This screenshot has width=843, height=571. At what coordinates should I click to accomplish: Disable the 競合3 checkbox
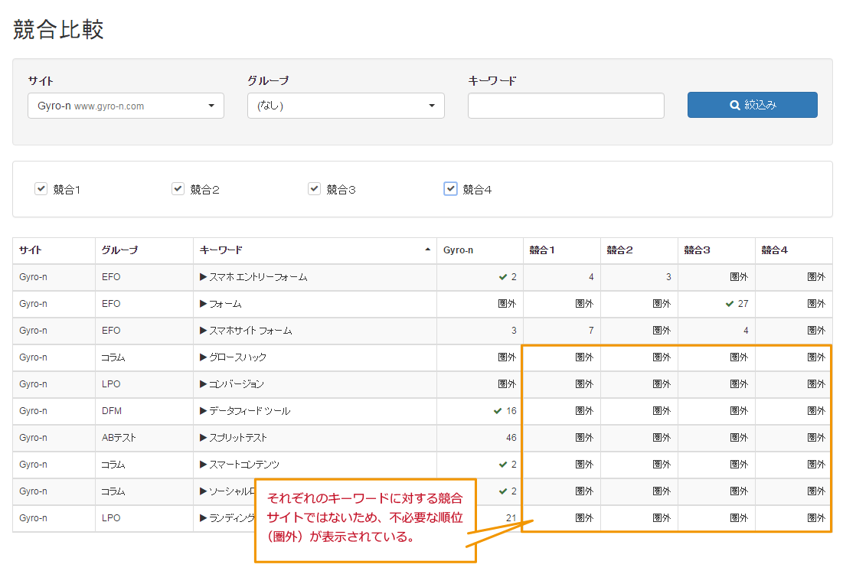tap(314, 189)
